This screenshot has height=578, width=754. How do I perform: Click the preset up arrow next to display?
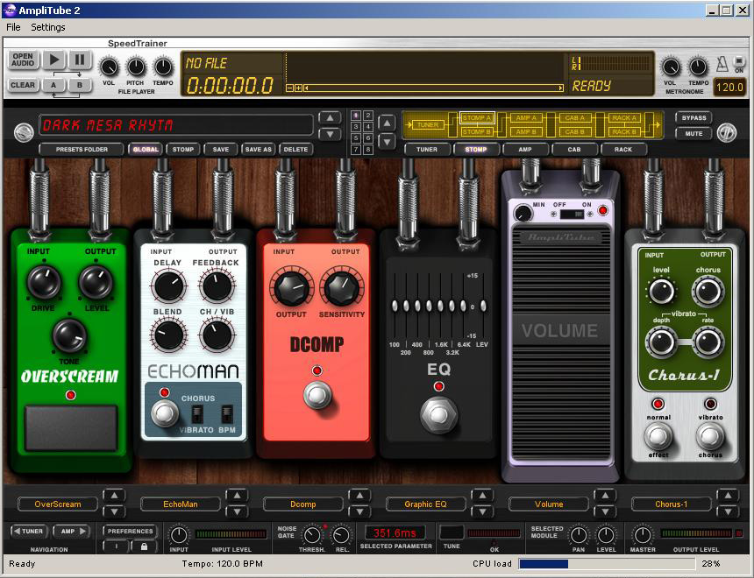tap(330, 118)
